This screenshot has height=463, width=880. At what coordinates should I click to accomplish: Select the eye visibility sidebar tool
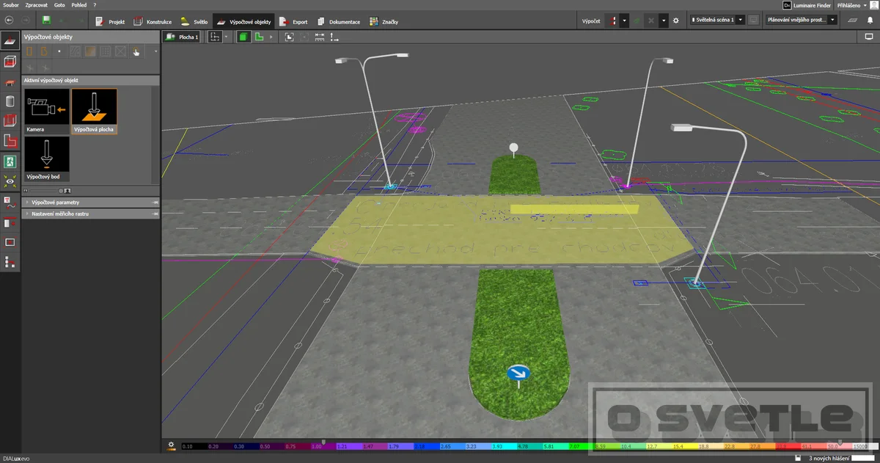[10, 181]
